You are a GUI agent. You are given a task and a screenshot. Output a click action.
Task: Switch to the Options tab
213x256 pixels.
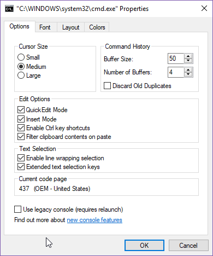19,26
